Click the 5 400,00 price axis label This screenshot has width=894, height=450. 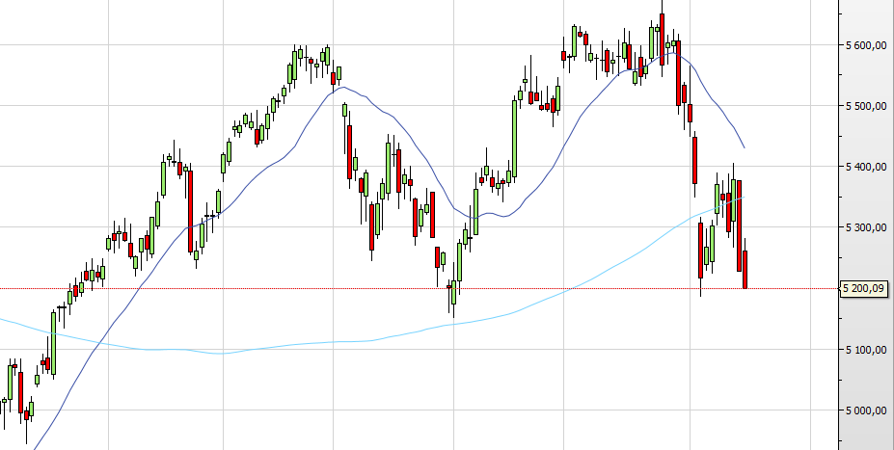point(866,167)
